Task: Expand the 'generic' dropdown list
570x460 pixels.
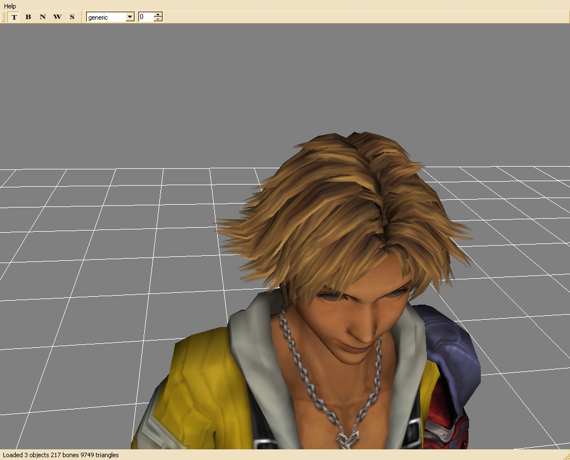Action: [130, 17]
